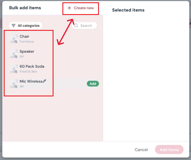191x160 pixels.
Task: Click the filter lines icon in All categories
Action: 14,26
